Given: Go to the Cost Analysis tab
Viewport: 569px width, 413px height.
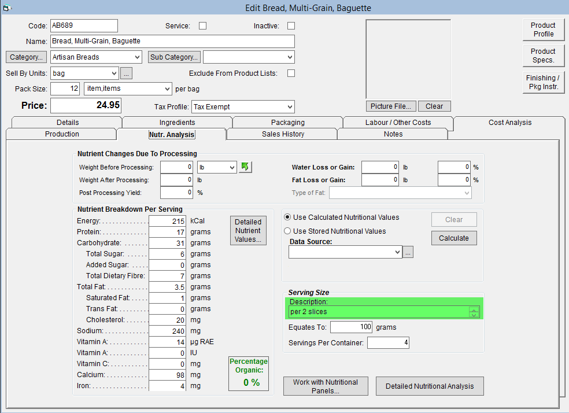Looking at the screenshot, I should [510, 122].
